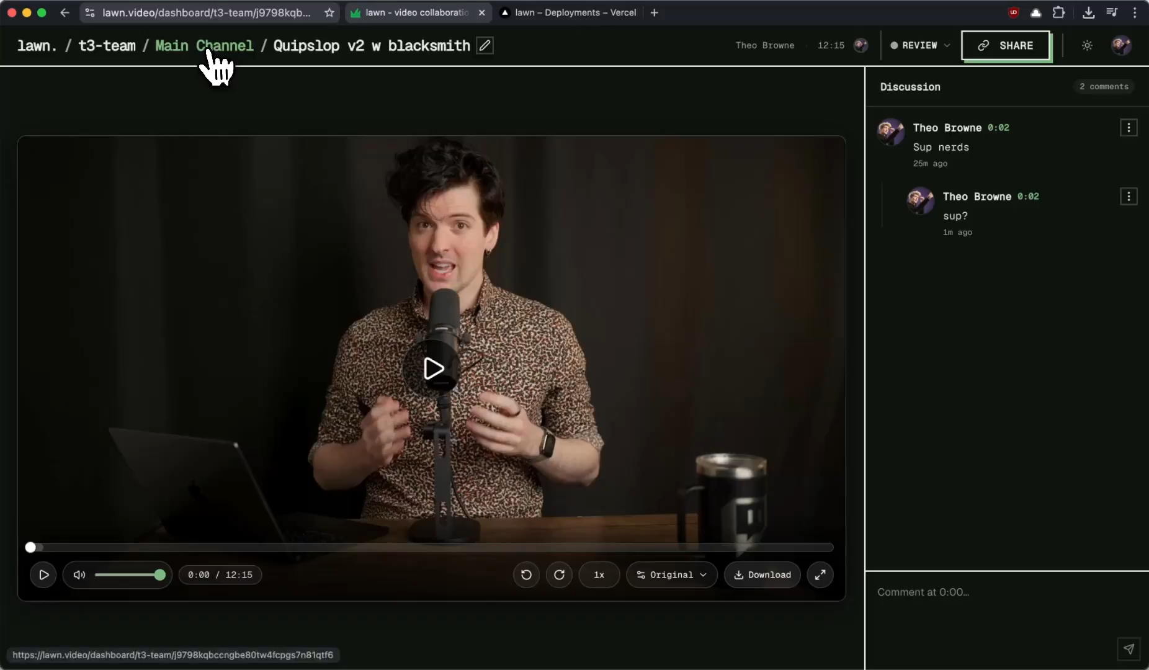Open the uBlock Origin extension icon
The width and height of the screenshot is (1149, 670).
pos(1014,12)
